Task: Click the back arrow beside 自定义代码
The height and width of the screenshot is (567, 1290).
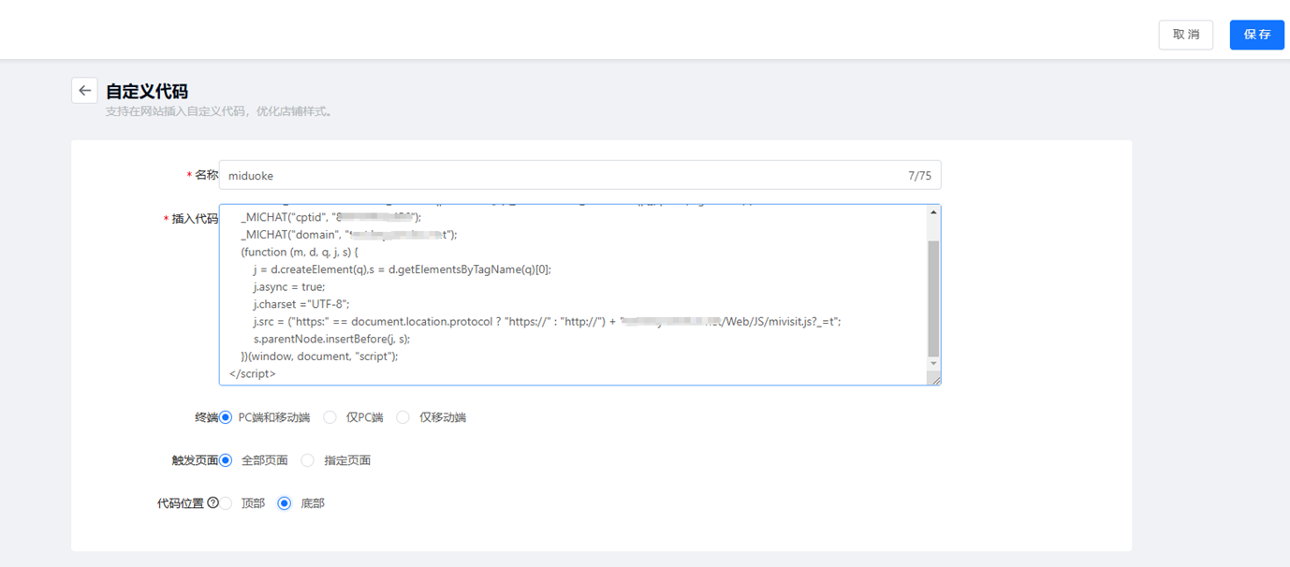Action: 84,91
